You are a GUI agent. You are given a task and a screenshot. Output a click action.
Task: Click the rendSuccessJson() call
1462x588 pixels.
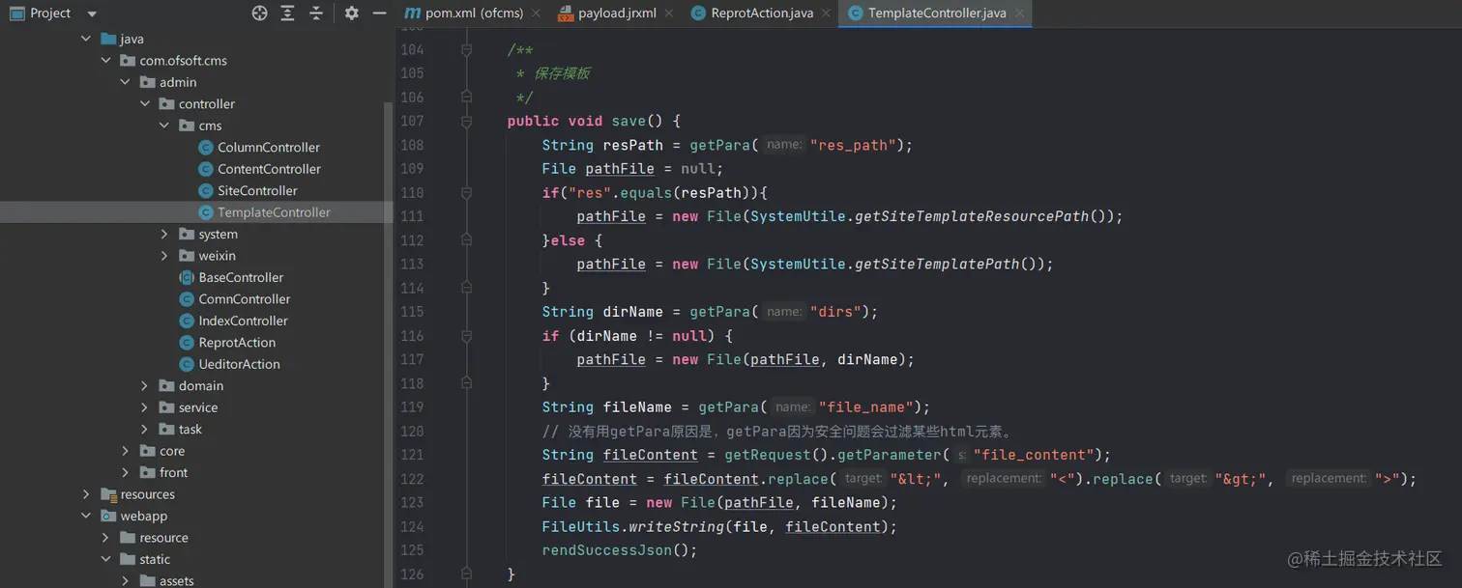619,550
